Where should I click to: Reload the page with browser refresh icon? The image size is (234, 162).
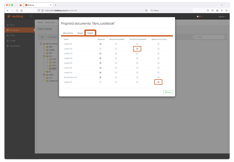pyautogui.click(x=17, y=11)
